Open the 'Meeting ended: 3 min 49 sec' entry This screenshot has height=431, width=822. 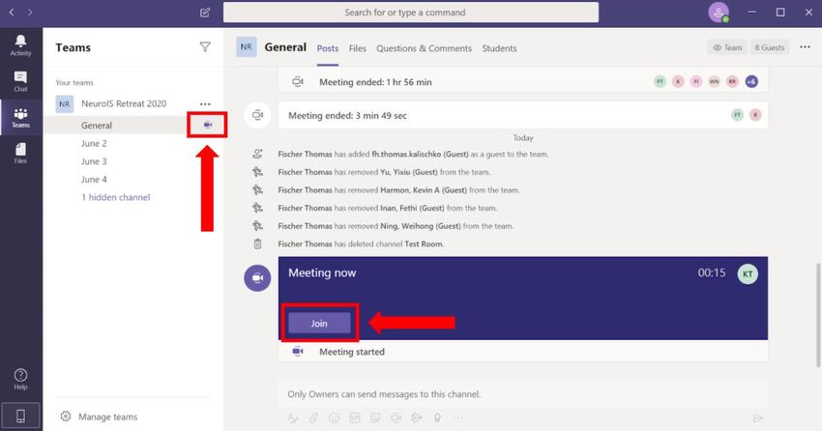[522, 115]
